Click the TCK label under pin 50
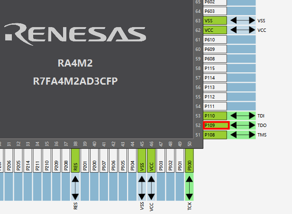 click(190, 206)
